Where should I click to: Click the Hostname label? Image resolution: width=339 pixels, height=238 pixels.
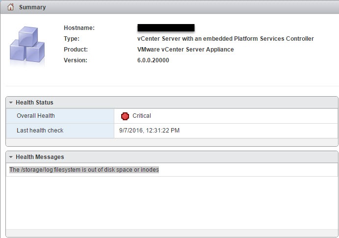79,28
